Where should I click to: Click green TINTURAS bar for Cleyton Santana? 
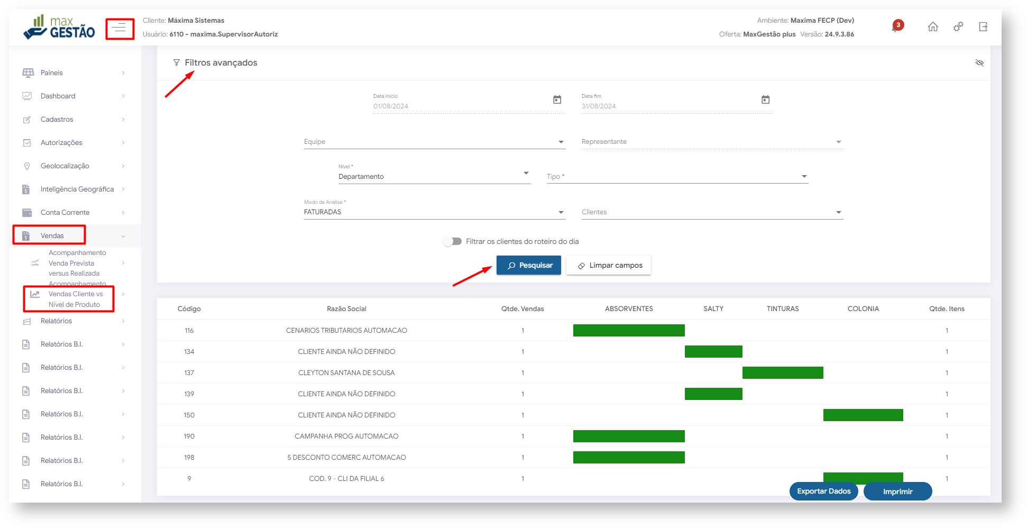tap(783, 373)
